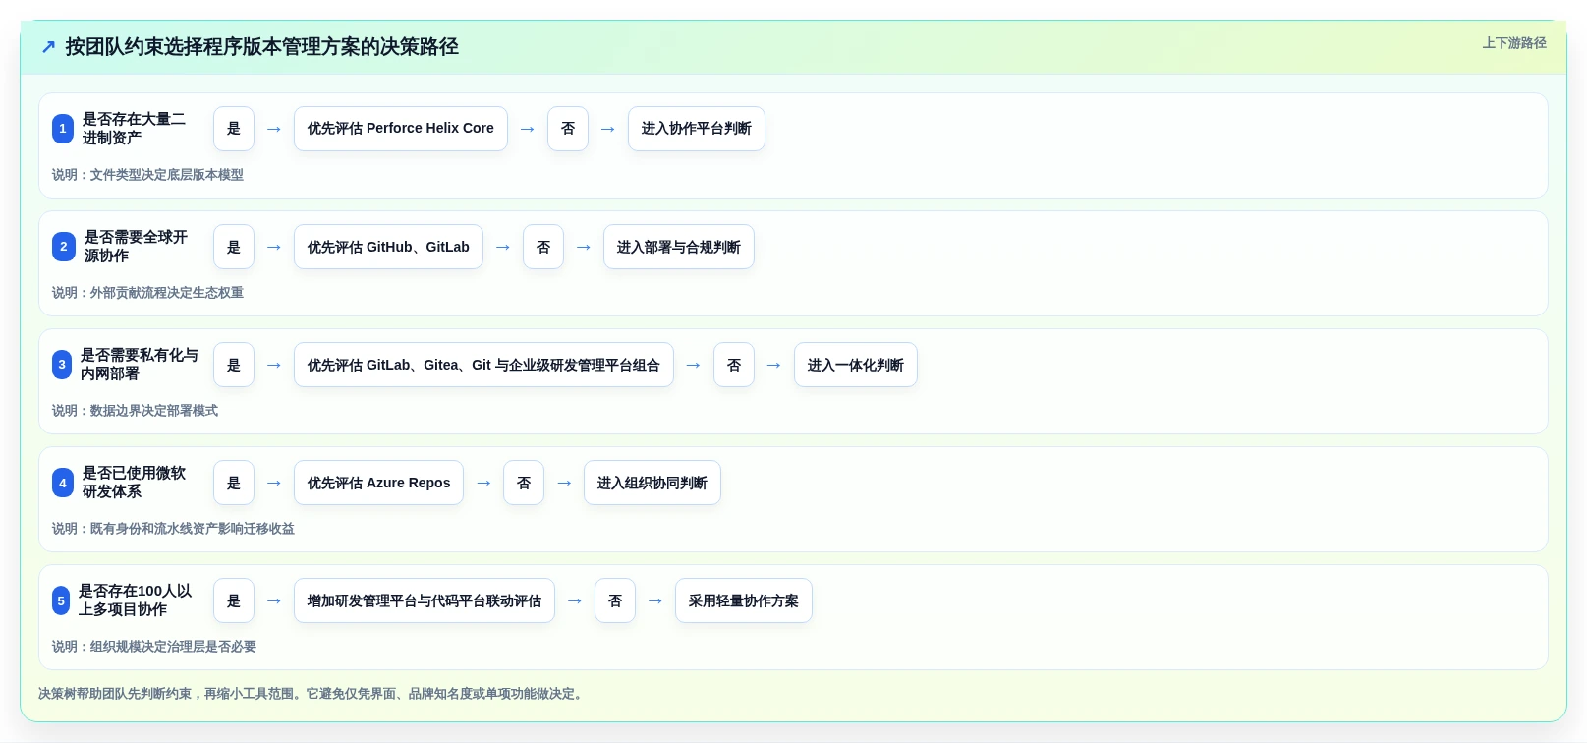Click note 说明：既有身份和流水线资产影响迁移收益
The height and width of the screenshot is (743, 1587).
pos(173,529)
